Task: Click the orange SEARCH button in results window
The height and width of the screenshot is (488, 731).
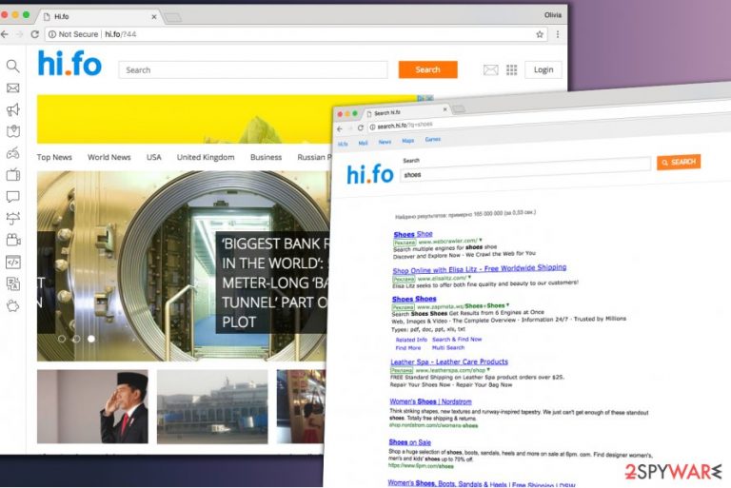Action: (679, 163)
